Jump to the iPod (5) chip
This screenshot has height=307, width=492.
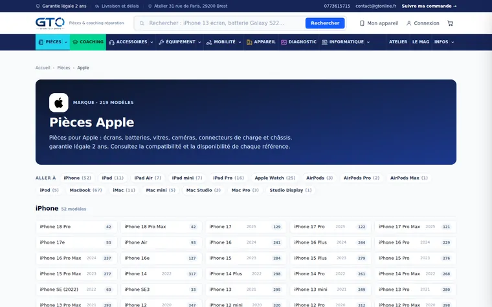[x=49, y=190]
